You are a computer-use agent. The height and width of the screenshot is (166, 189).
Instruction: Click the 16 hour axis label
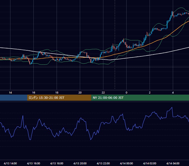[34, 93]
